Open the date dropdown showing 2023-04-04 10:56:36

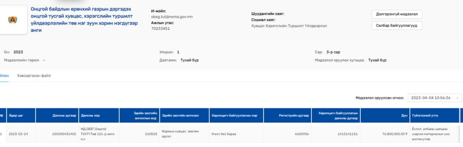click(x=431, y=98)
